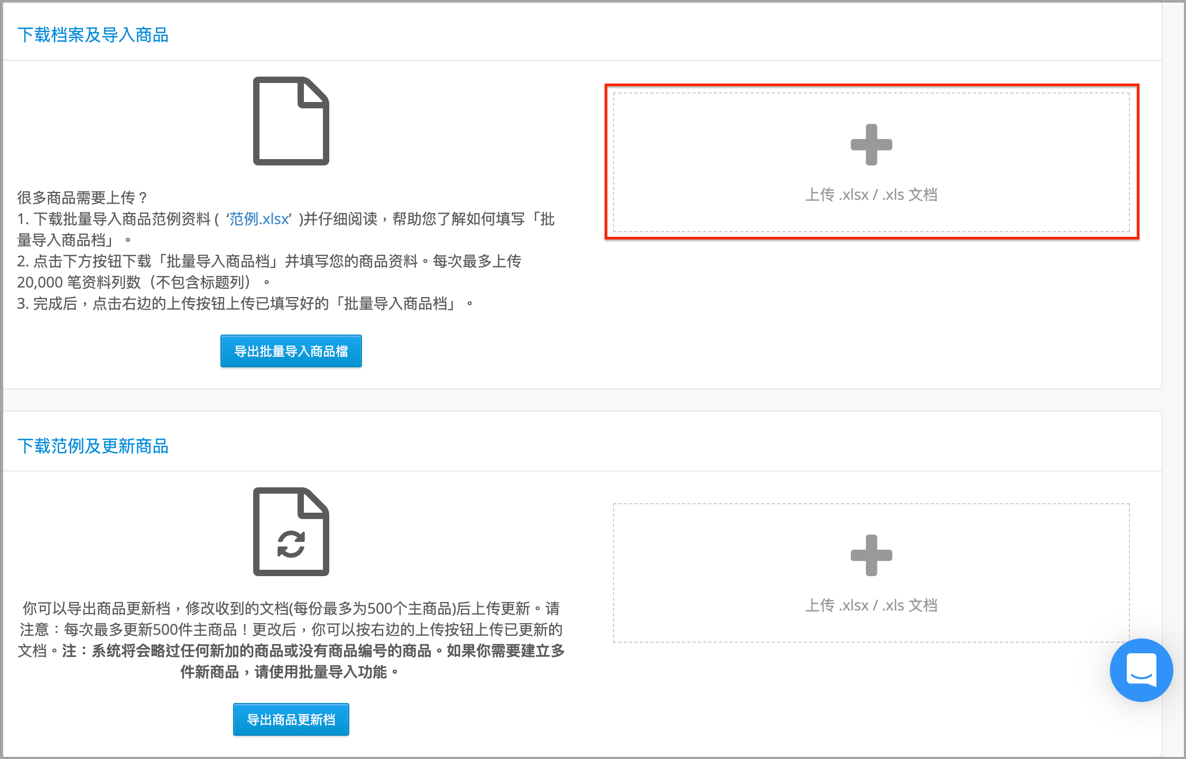This screenshot has width=1186, height=759.
Task: Download the 范例.xlsx sample file
Action: [x=259, y=219]
